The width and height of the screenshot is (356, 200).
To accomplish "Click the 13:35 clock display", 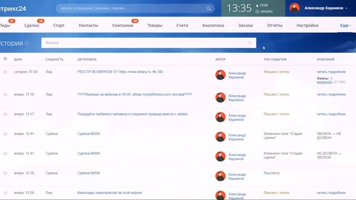I will pyautogui.click(x=239, y=8).
